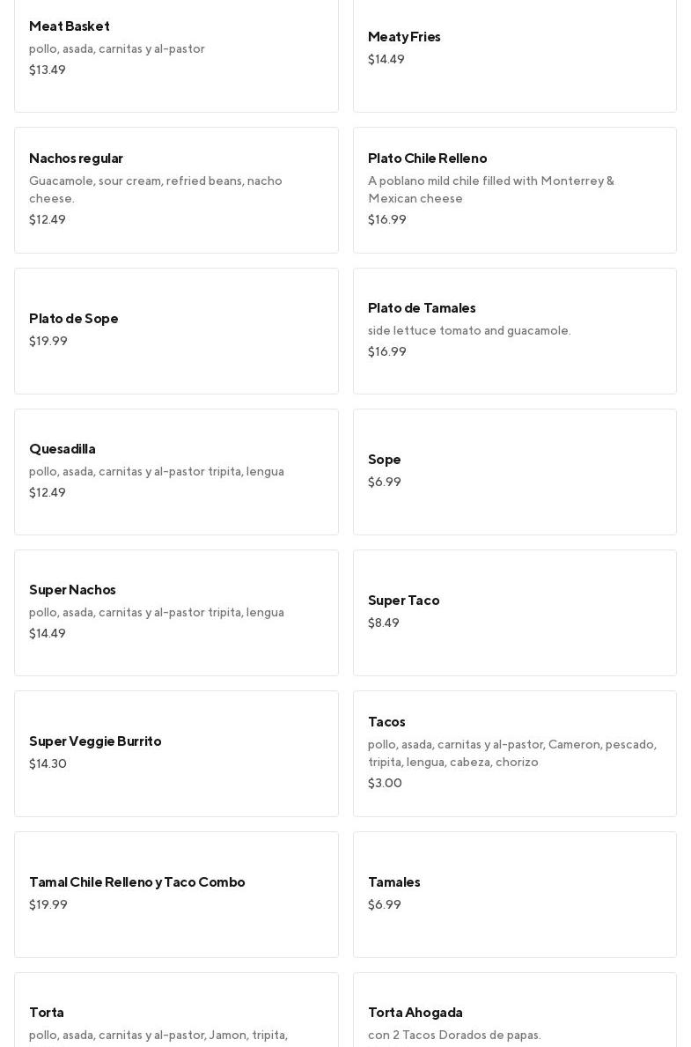Choose the Torta Ahogada item

coord(514,1013)
